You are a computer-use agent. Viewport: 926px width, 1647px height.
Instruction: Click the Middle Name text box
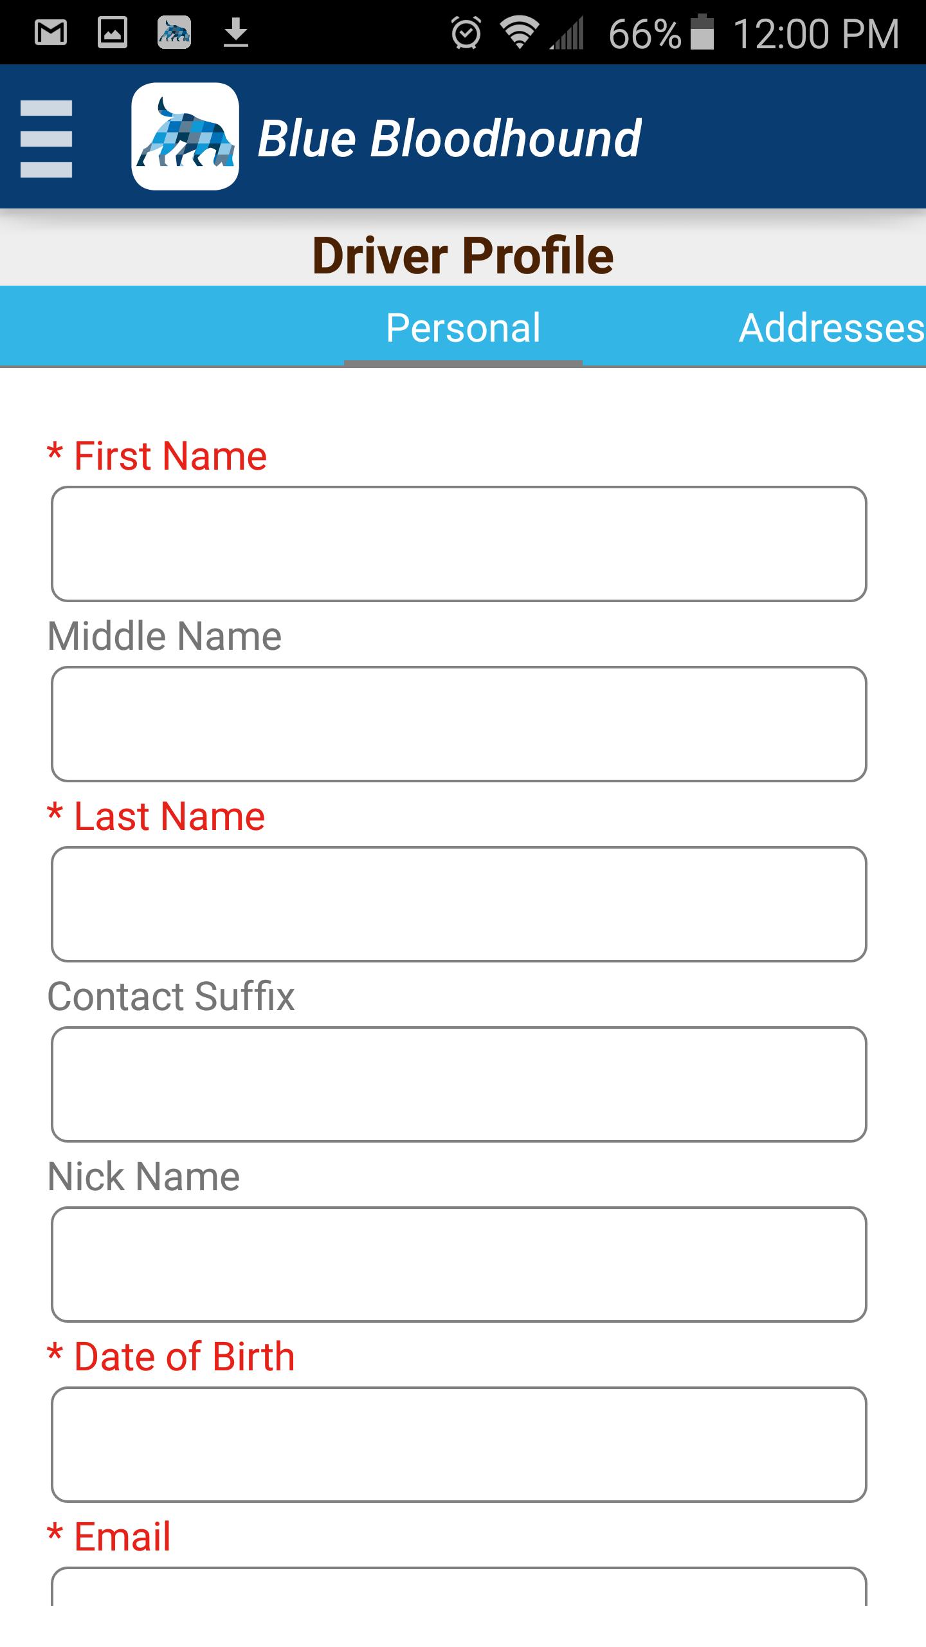459,724
